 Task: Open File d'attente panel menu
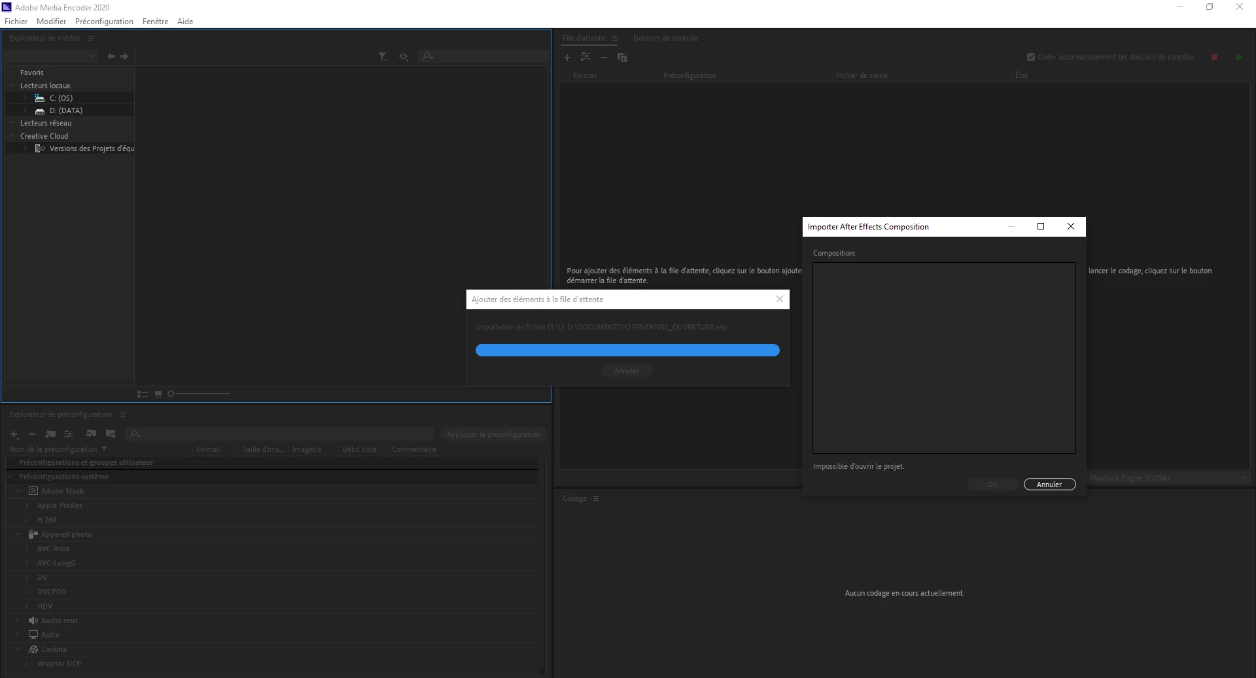pyautogui.click(x=615, y=38)
